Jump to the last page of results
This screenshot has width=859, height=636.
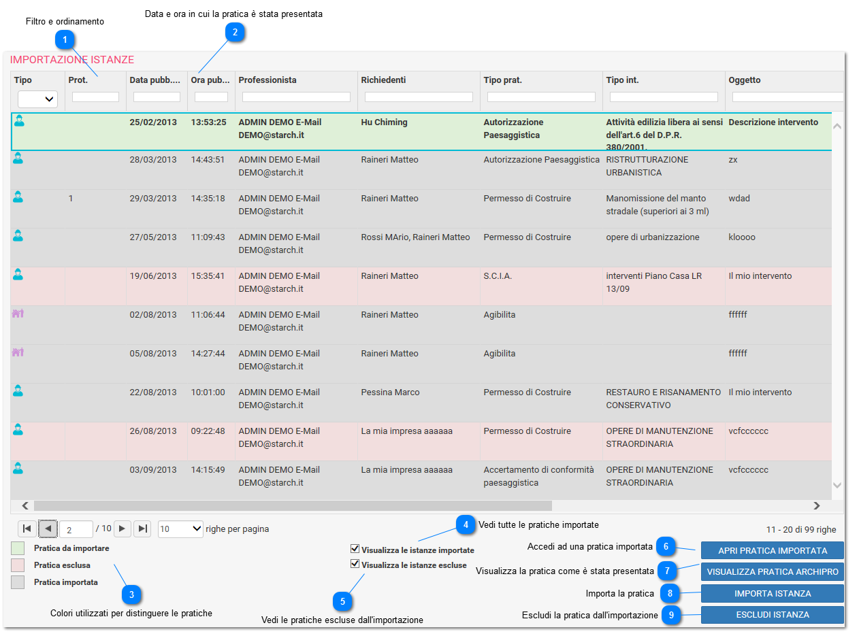click(x=142, y=529)
